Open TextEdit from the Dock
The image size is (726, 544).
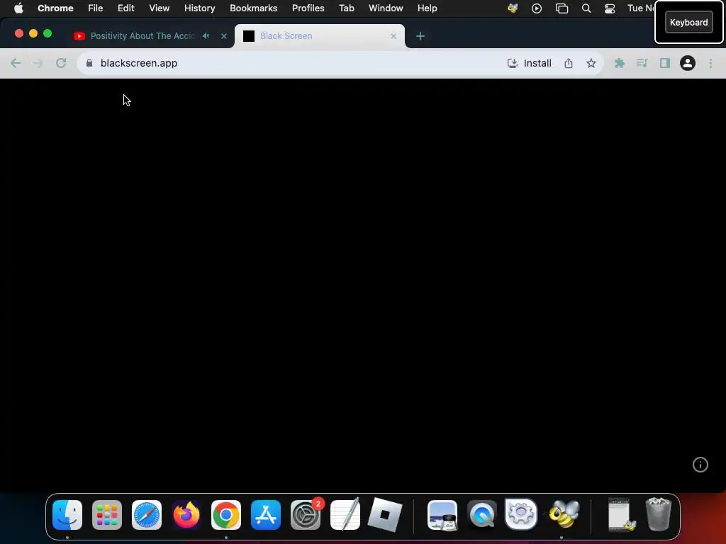click(345, 514)
